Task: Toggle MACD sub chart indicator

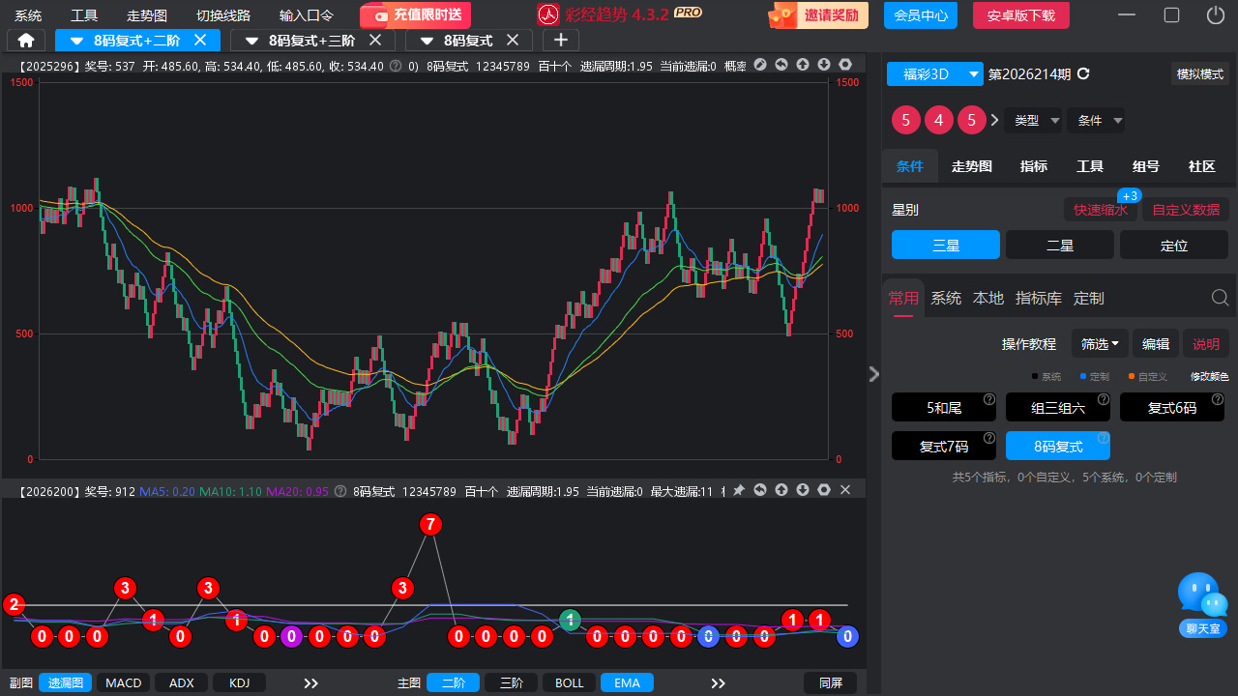Action: click(124, 683)
